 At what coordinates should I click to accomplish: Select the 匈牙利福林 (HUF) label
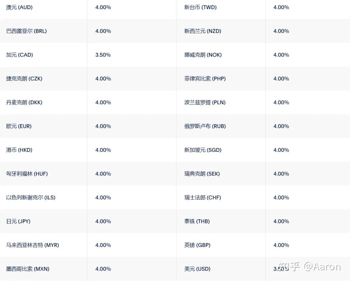click(x=27, y=174)
